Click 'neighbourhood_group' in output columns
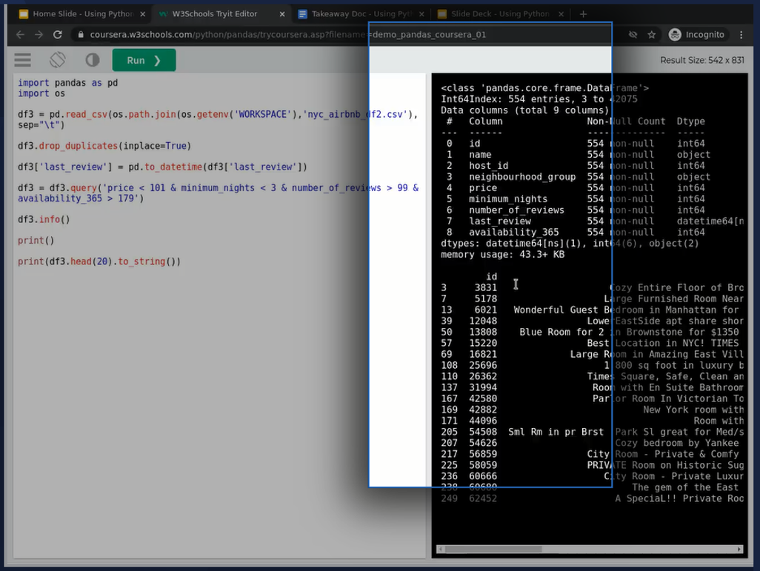The width and height of the screenshot is (760, 571). pyautogui.click(x=522, y=177)
